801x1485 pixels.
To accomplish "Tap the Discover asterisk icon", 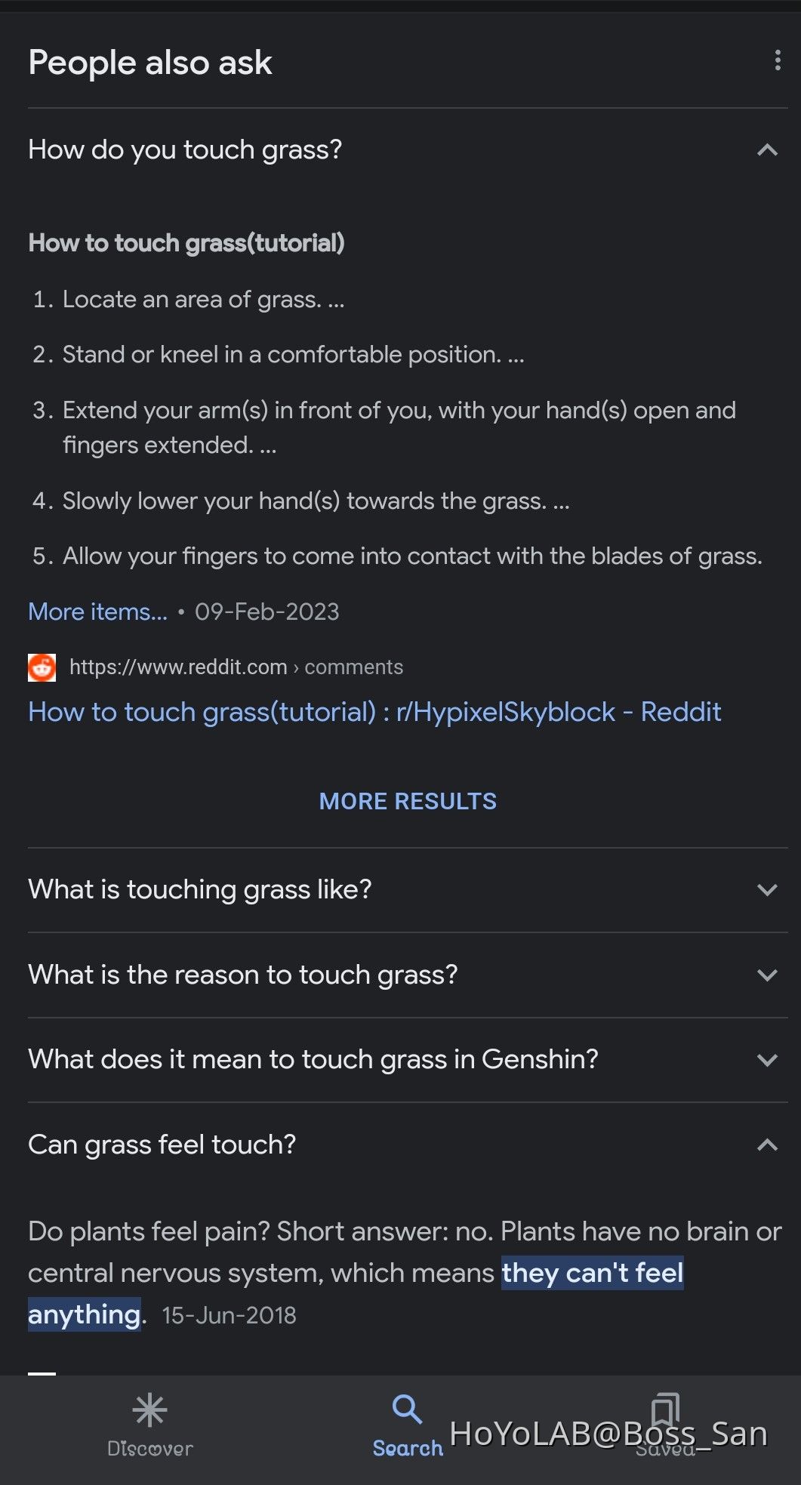I will tap(149, 1410).
